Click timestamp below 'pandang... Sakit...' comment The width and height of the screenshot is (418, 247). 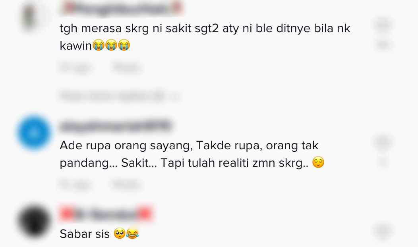click(76, 184)
